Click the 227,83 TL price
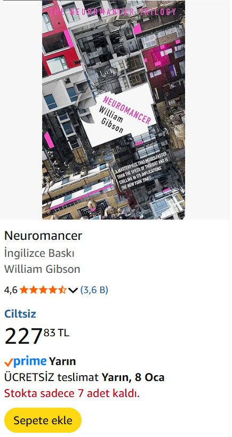 point(37,336)
